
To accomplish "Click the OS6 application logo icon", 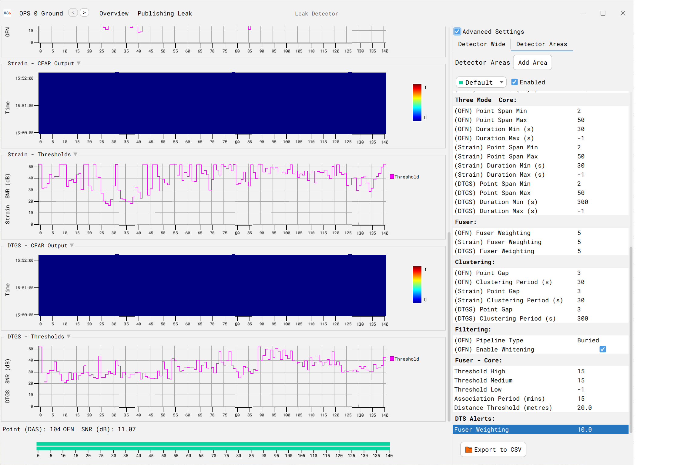I will tap(7, 13).
